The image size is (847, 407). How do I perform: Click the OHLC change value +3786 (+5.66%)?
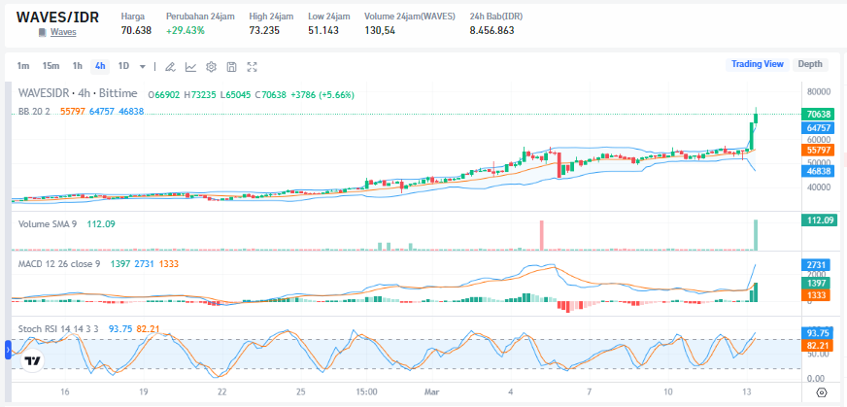322,94
